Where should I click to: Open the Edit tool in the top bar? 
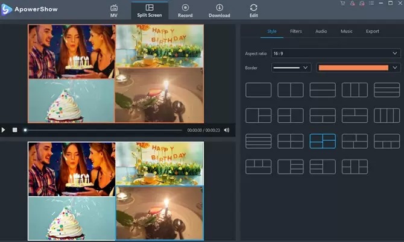(253, 11)
